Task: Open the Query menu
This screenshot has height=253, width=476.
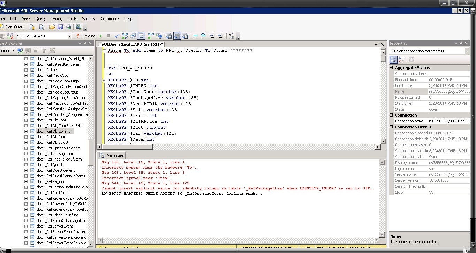Action: 40,18
